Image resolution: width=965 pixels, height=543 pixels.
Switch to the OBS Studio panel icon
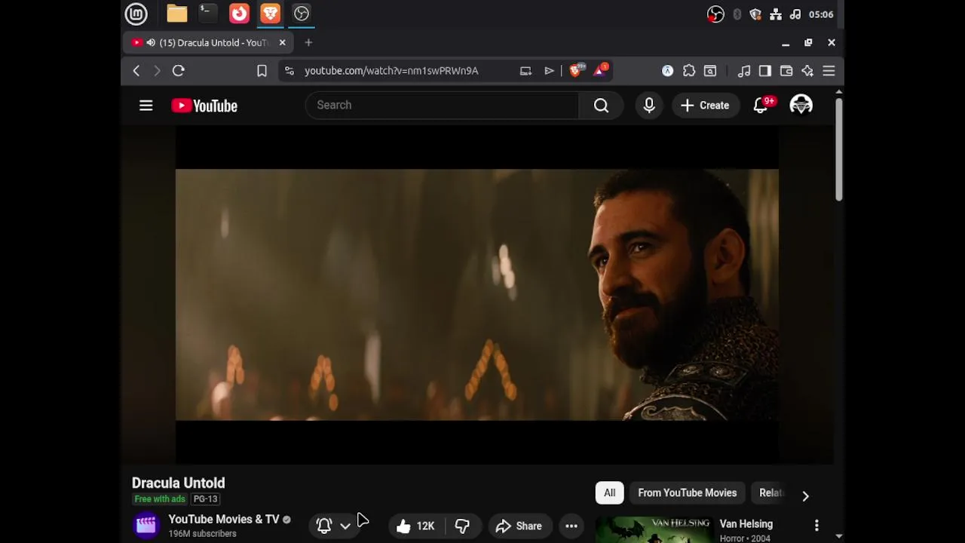pyautogui.click(x=302, y=14)
